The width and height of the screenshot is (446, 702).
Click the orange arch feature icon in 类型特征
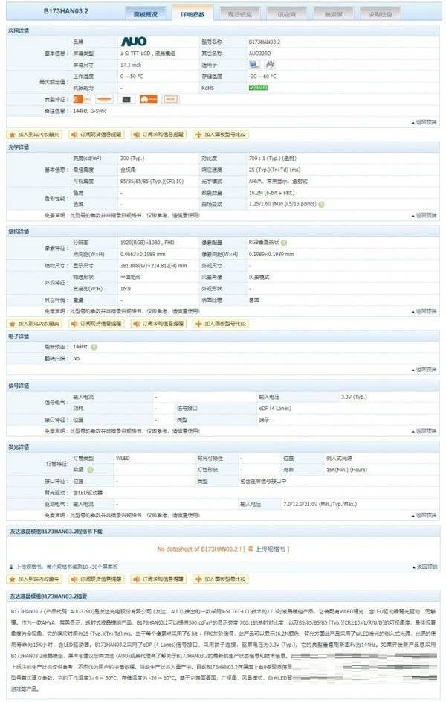[149, 99]
